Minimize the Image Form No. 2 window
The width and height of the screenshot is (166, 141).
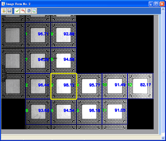(151, 4)
